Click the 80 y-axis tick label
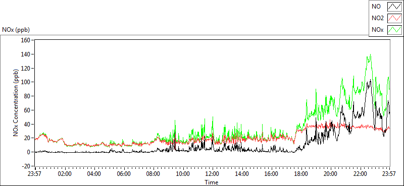The width and height of the screenshot is (404, 186). (28, 96)
